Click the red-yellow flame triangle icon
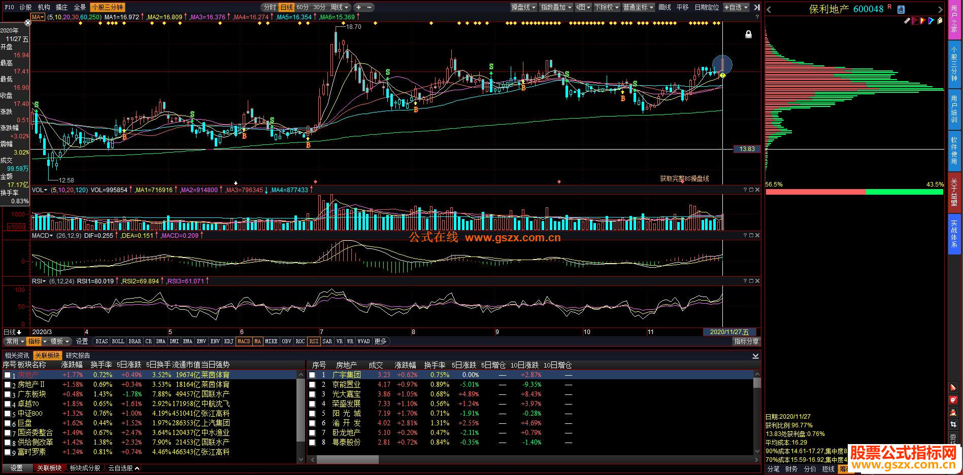The height and width of the screenshot is (475, 963). [922, 21]
